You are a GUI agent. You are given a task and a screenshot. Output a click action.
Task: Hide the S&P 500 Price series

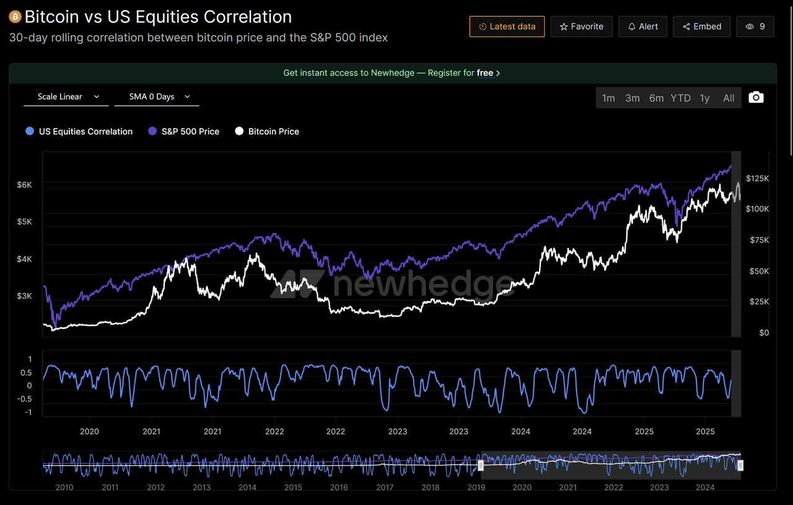pos(183,131)
